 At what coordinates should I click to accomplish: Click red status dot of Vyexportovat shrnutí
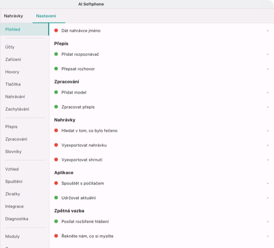(x=56, y=160)
